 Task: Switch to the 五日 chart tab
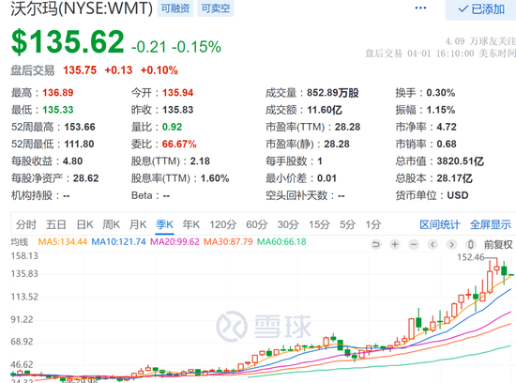coord(56,224)
